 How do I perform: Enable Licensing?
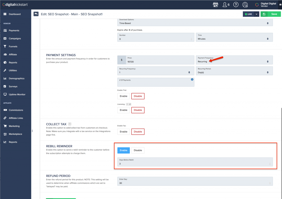[124, 110]
